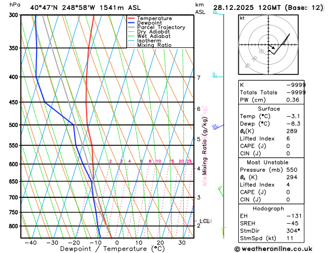The image size is (328, 253).
Task: Click the 500 hPa pressure axis label
Action: pos(15,125)
